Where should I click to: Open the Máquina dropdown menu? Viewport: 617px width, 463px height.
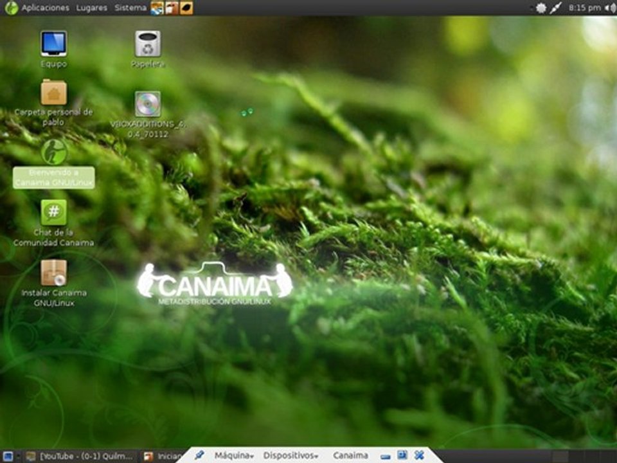(x=234, y=455)
